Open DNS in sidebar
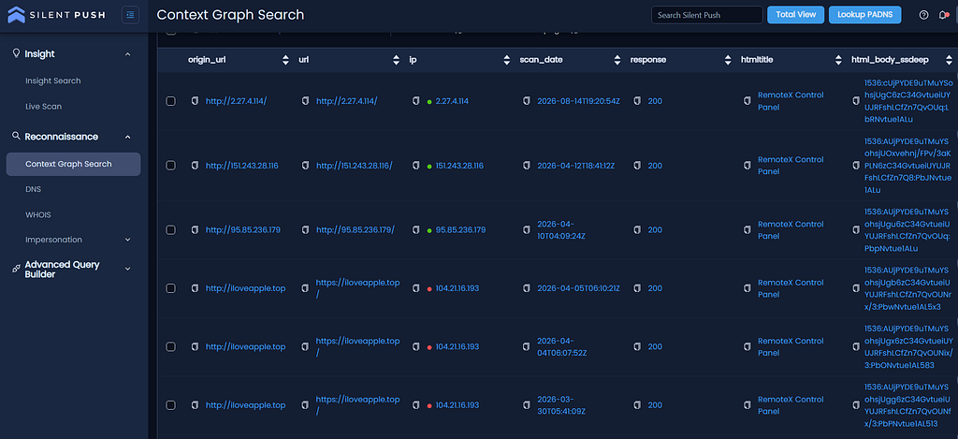This screenshot has width=958, height=439. pyautogui.click(x=33, y=189)
